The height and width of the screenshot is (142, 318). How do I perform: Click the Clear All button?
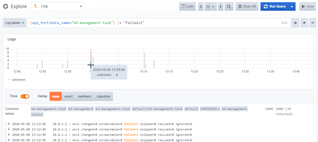tap(247, 6)
